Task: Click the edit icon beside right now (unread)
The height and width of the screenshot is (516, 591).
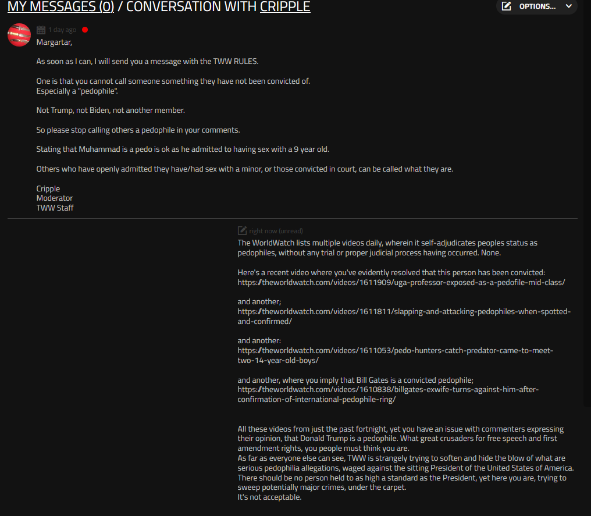Action: [x=242, y=231]
